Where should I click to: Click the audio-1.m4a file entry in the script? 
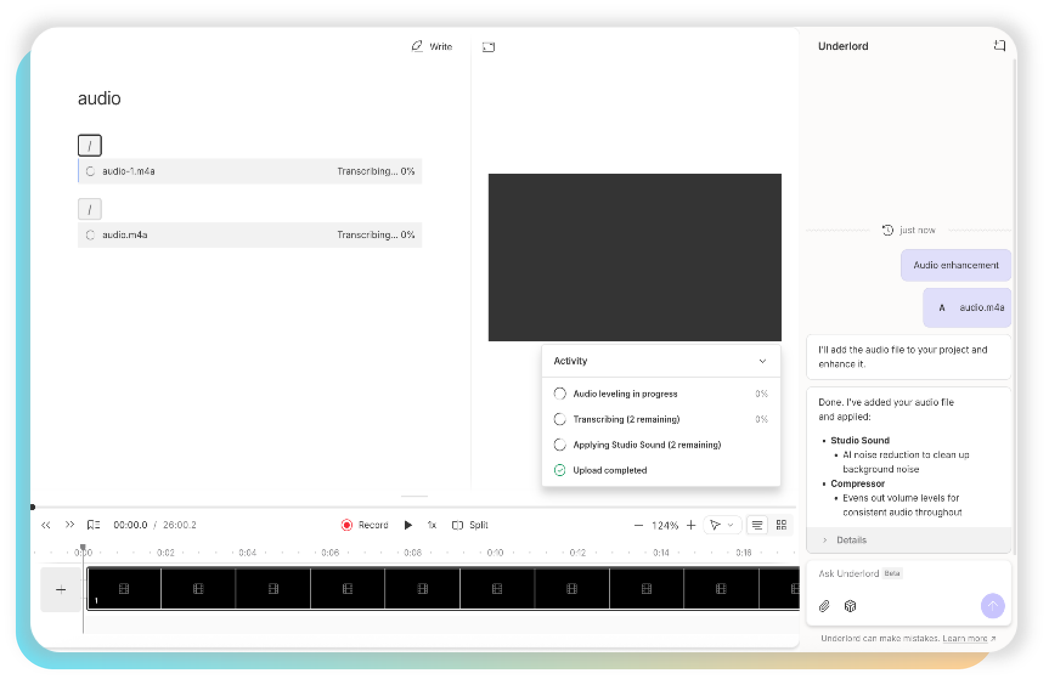pyautogui.click(x=128, y=171)
